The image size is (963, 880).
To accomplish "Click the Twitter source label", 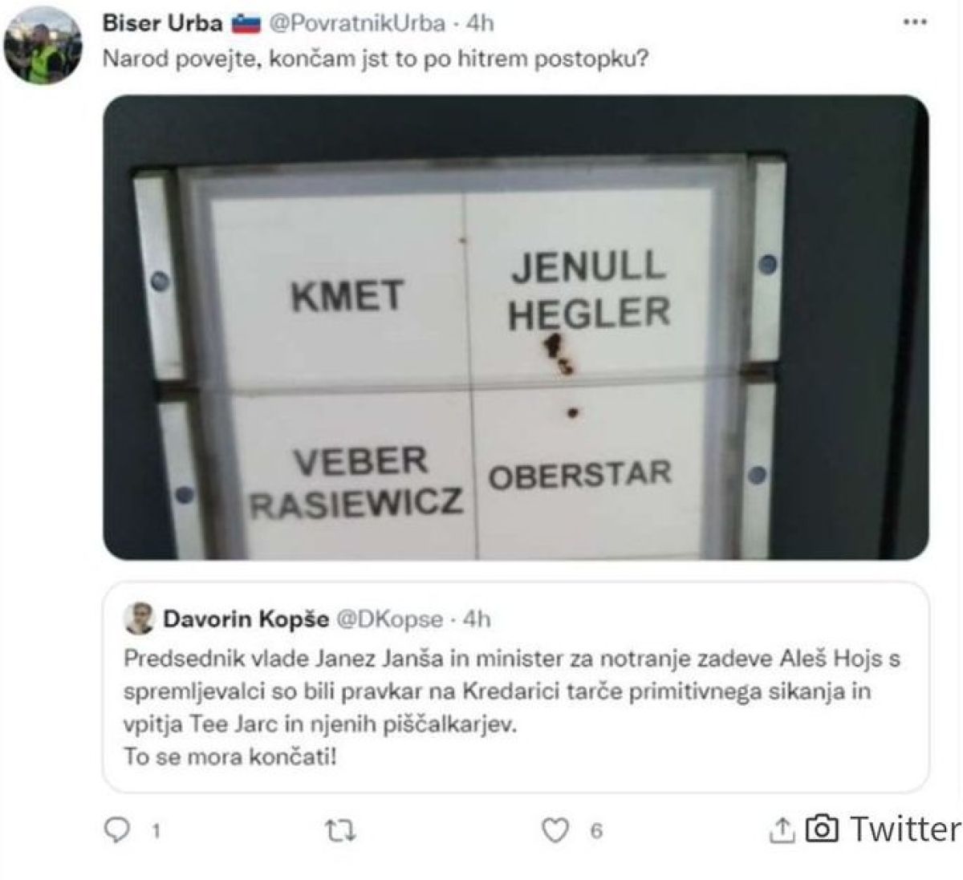I will tap(905, 829).
